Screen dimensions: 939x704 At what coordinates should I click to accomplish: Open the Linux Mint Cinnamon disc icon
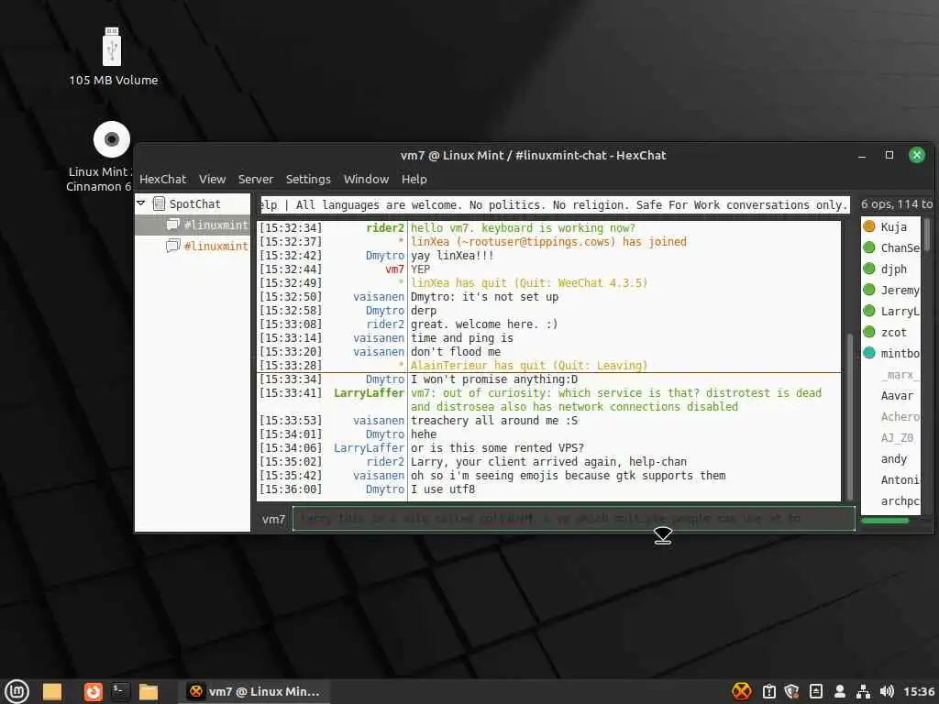click(x=112, y=139)
